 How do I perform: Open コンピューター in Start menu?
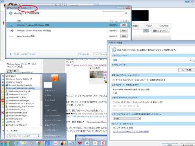pos(51,110)
